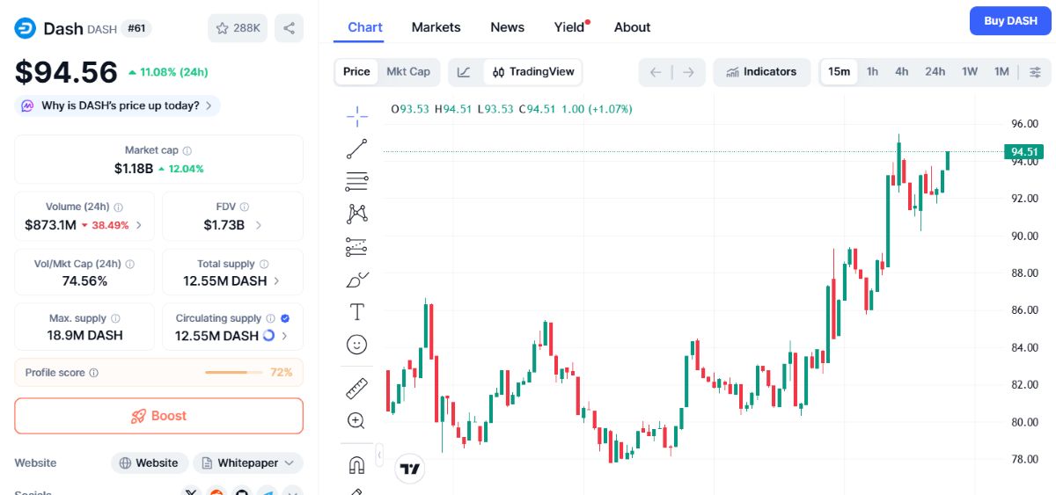Click the Profile score progress bar

click(233, 373)
